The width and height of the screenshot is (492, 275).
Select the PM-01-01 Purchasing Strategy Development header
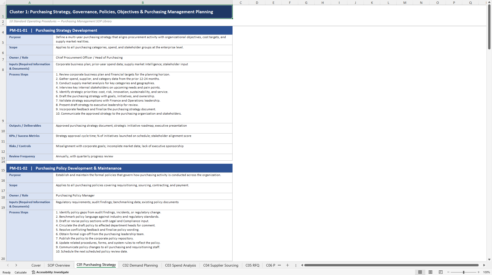click(x=119, y=30)
